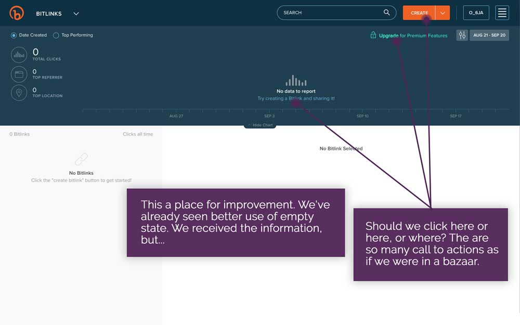Click the TOP LOCATION label
Viewport: 520px width, 325px height.
[47, 96]
